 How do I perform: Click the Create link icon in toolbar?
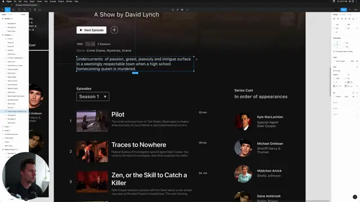(187, 10)
